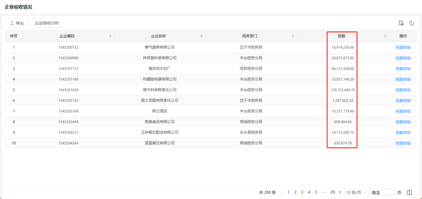Open 税额明细 for 维尔利有限责任公司

pyautogui.click(x=403, y=90)
